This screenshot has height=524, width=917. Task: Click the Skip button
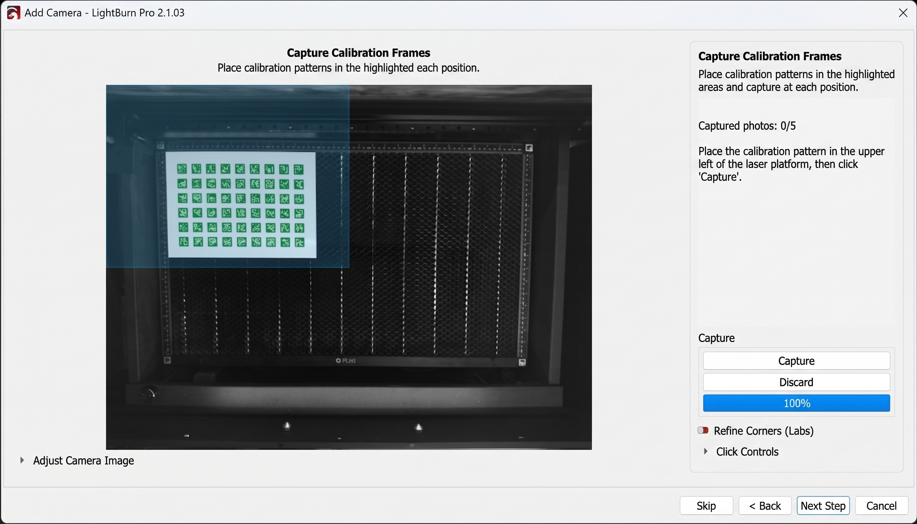coord(706,506)
